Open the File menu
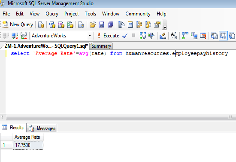236x162 pixels. [x=6, y=14]
